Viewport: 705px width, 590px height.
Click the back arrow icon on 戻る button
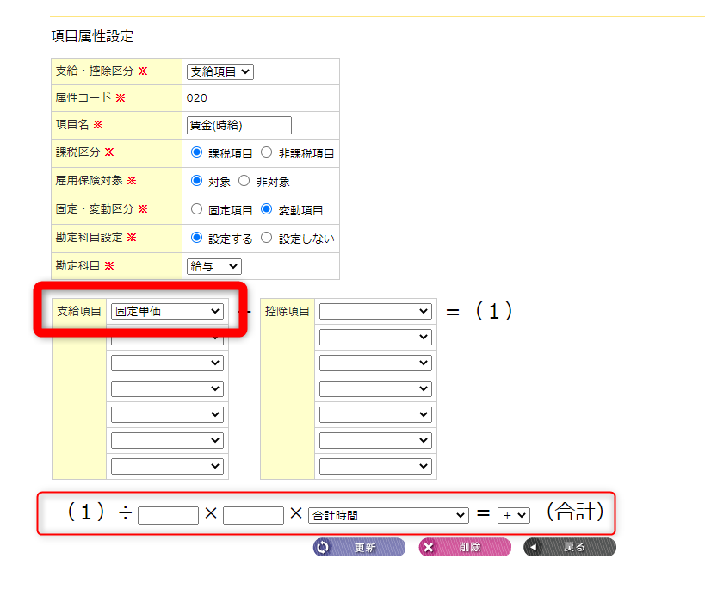535,547
